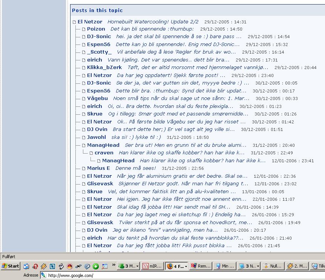The height and width of the screenshot is (280, 325).
Task: Click the green plus quick launch icon
Action: 96,266
